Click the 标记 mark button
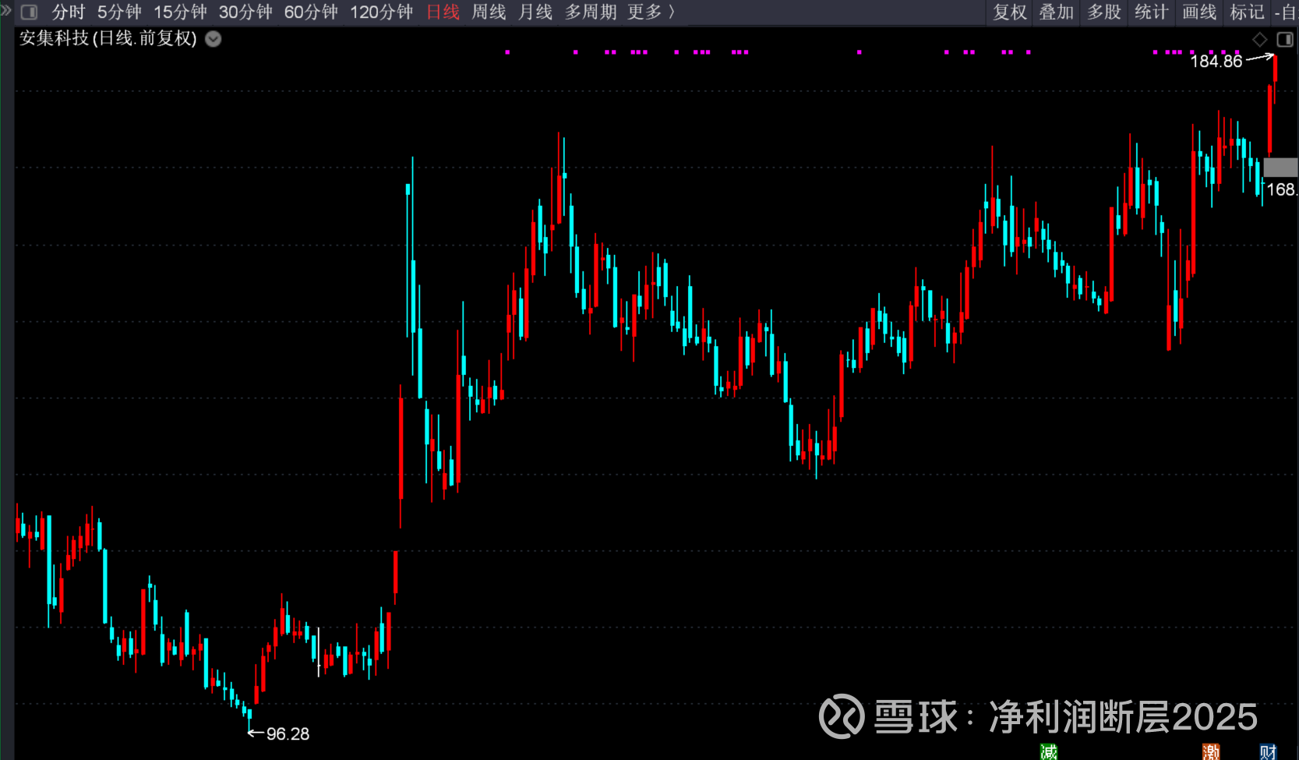The height and width of the screenshot is (760, 1299). click(x=1247, y=12)
